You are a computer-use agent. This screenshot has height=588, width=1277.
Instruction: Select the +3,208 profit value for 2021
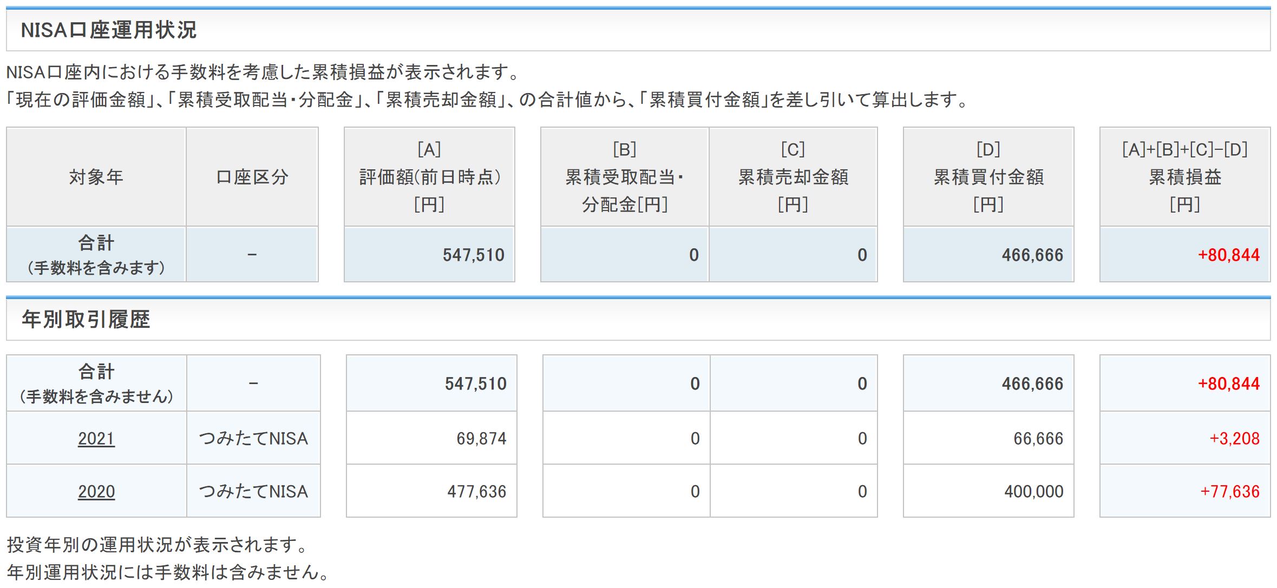click(1234, 438)
